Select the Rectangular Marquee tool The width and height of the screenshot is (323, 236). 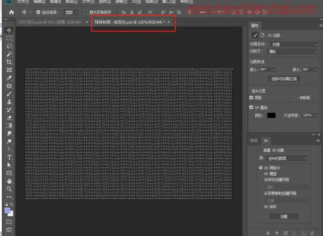9,38
